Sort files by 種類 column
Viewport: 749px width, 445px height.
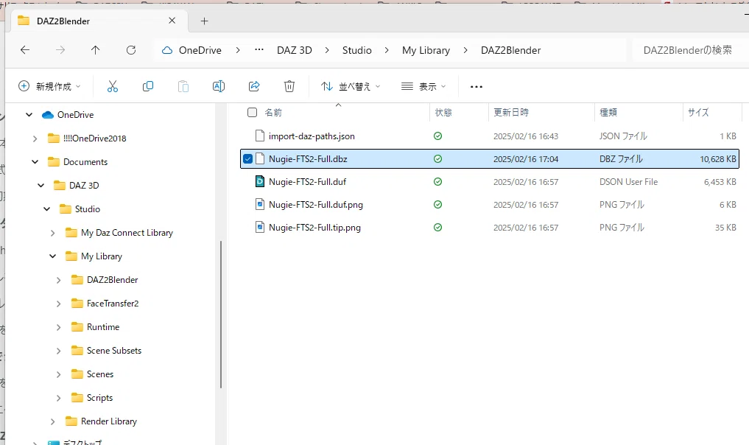pos(608,112)
